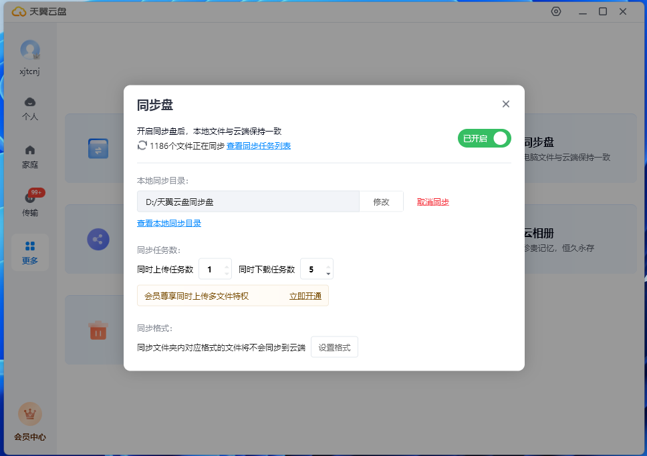Open settings via the title bar gear icon
Viewport: 647px width, 456px height.
click(556, 11)
